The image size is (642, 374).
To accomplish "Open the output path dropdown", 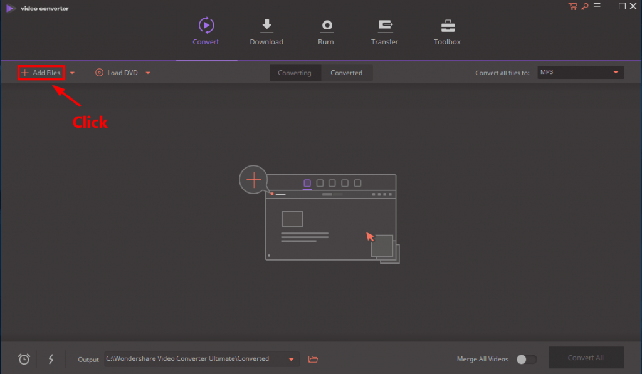I will [291, 359].
